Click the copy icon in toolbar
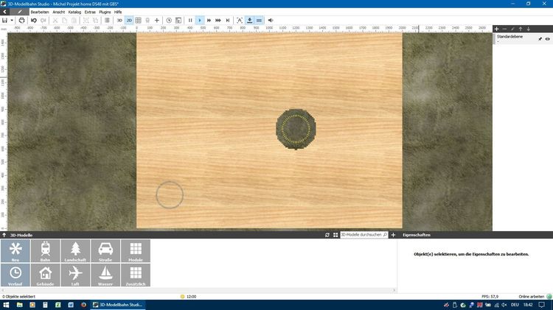The height and width of the screenshot is (310, 553). point(65,21)
